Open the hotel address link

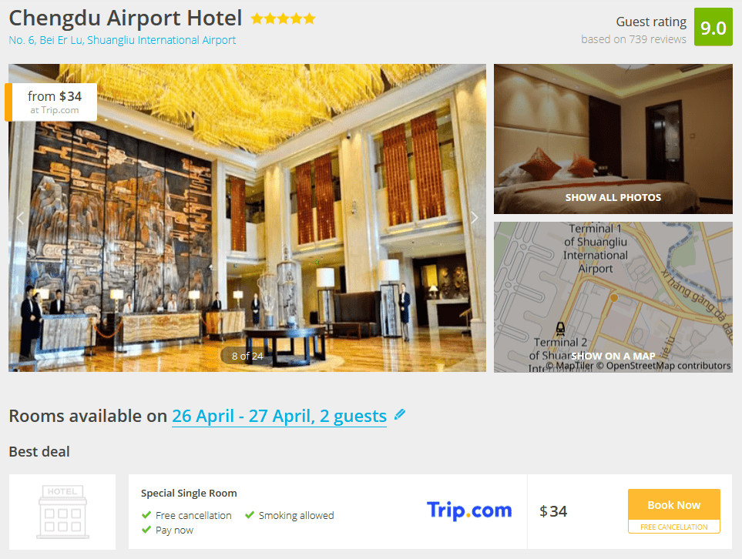[122, 40]
